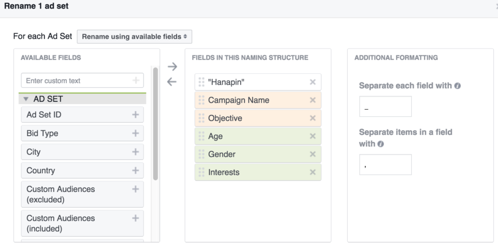Remove the Objective field
498x246 pixels.
[313, 118]
